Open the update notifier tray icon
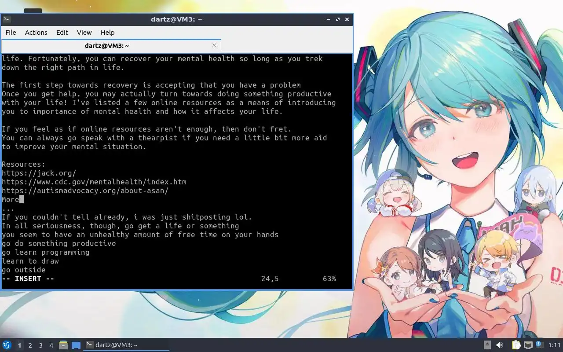Viewport: 563px width, 352px height. point(539,345)
